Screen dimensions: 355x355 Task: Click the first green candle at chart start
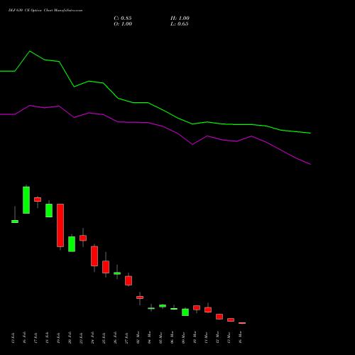[x=15, y=222]
